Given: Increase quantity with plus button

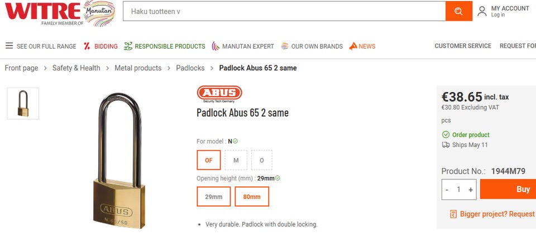Looking at the screenshot, I should pos(471,190).
